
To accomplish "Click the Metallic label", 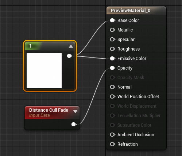I will point(125,30).
